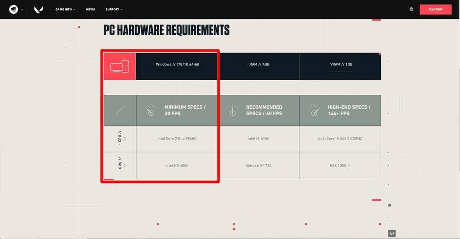Image resolution: width=460 pixels, height=239 pixels.
Task: Click the CPU row label
Action: point(120,139)
